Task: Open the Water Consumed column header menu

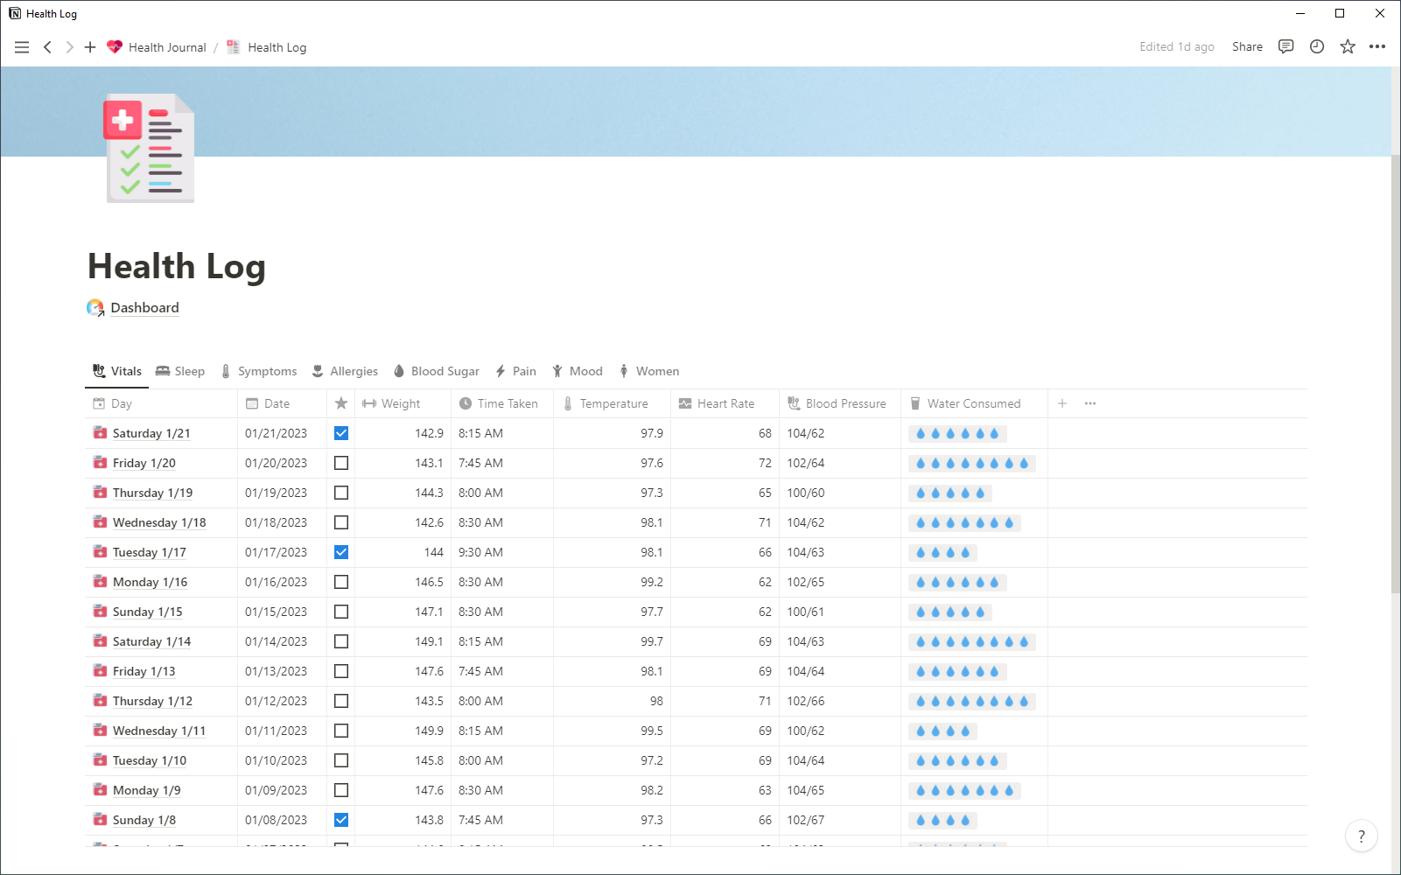Action: coord(973,403)
